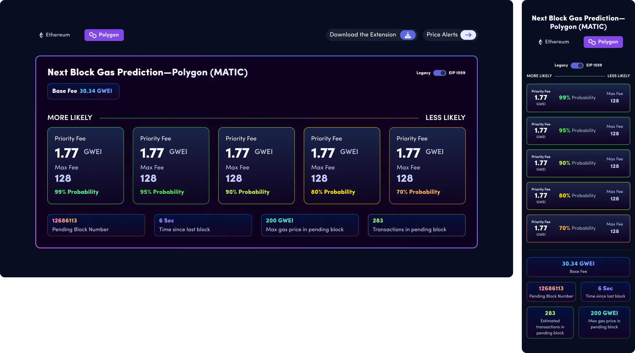Click EIP 1559 label in main dashboard
635x353 pixels.
click(457, 73)
